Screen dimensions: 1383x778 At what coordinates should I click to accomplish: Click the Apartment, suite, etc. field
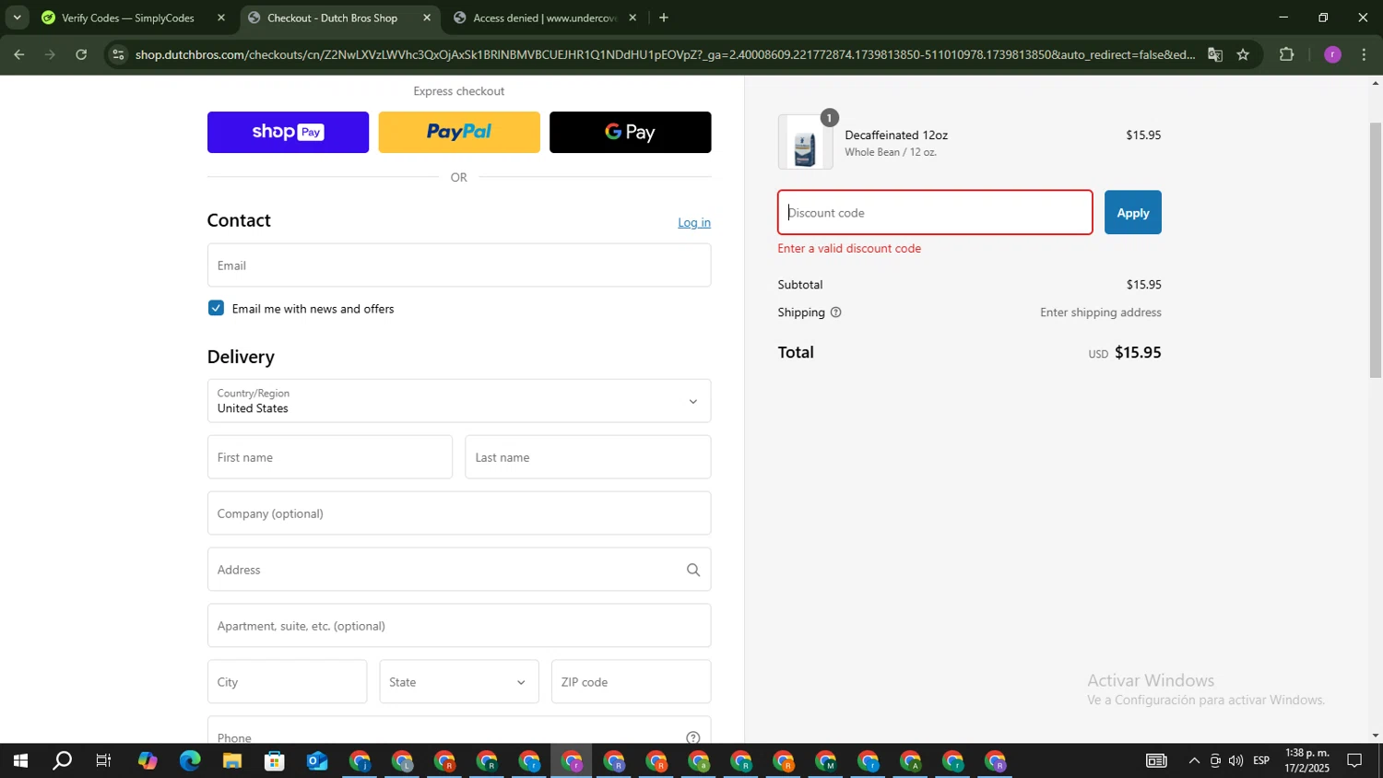coord(459,626)
